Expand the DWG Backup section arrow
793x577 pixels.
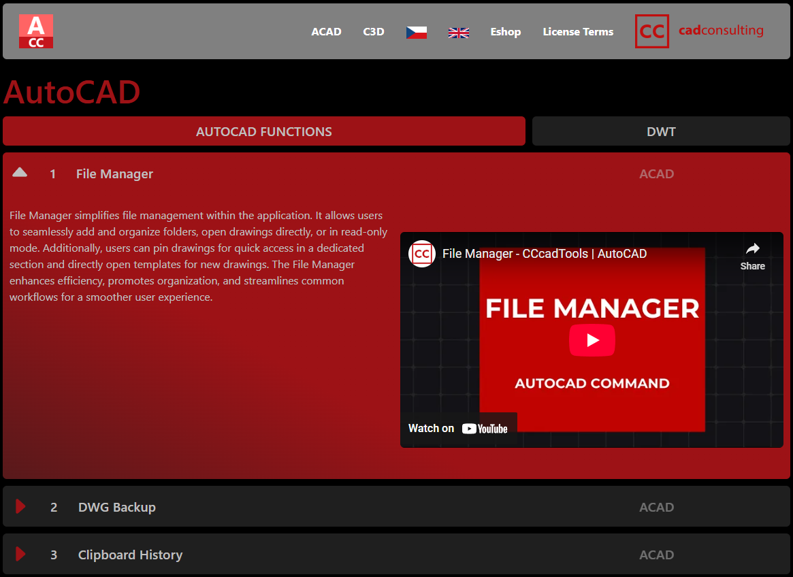pos(20,506)
